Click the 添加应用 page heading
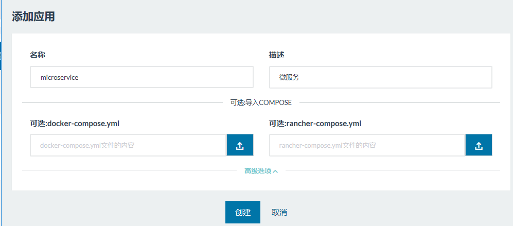This screenshot has width=513, height=226. coord(33,16)
